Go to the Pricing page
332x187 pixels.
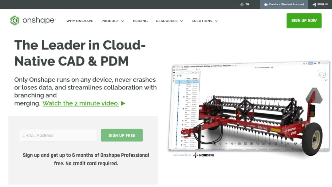click(x=140, y=21)
